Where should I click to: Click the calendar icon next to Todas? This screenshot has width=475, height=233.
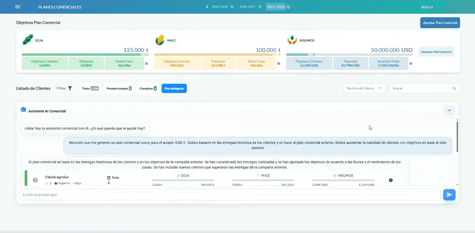coord(109,178)
